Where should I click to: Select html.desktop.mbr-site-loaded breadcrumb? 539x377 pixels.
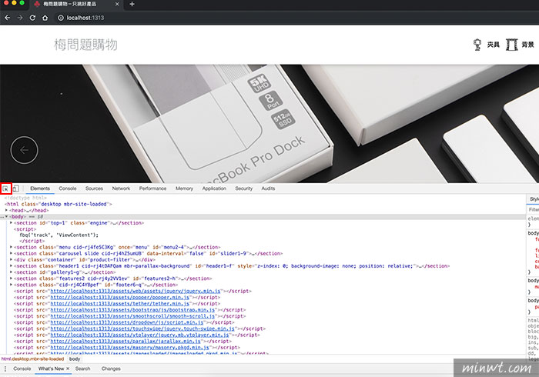pos(32,359)
